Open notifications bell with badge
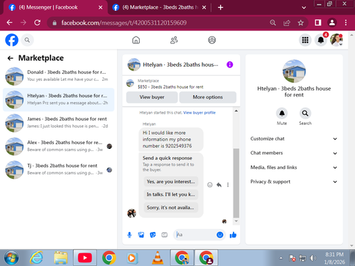The width and height of the screenshot is (355, 266). (321, 40)
